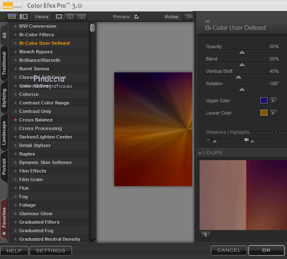Open the Upper Color blue swatch

pyautogui.click(x=264, y=101)
